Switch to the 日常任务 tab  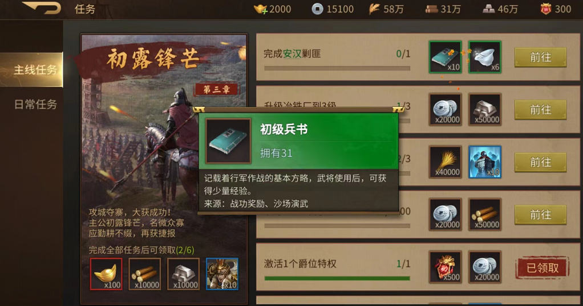[35, 104]
